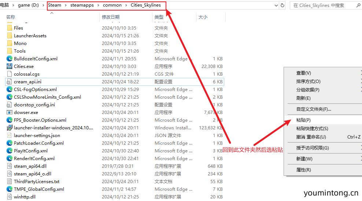Viewport: 362px width, 201px height.
Task: Expand the chevron after Steam in path
Action: 66,5
